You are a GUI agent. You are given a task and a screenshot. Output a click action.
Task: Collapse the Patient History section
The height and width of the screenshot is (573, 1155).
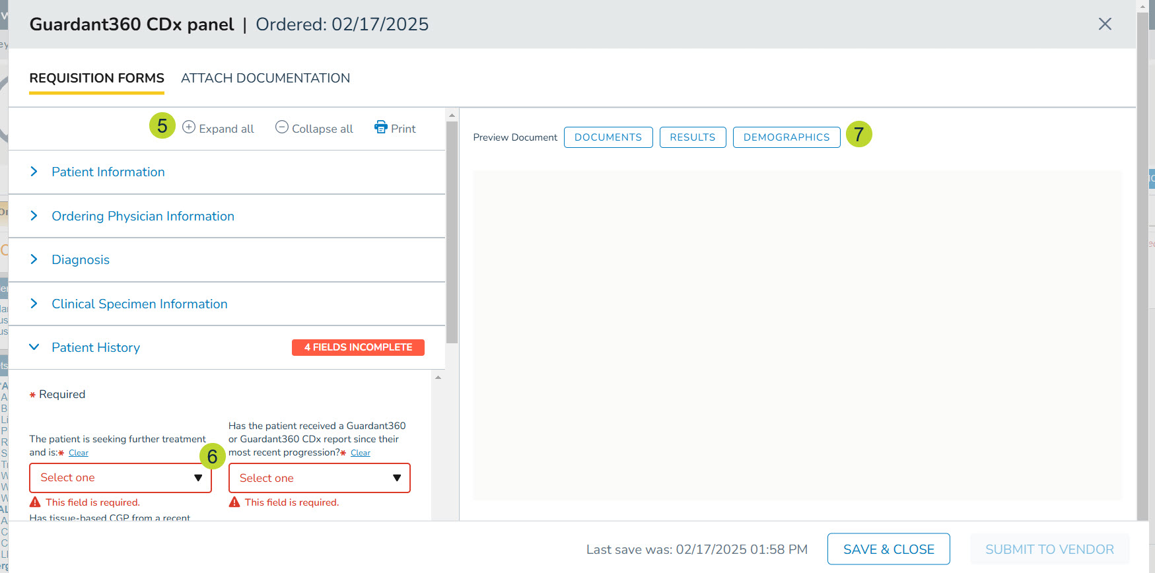(x=34, y=347)
